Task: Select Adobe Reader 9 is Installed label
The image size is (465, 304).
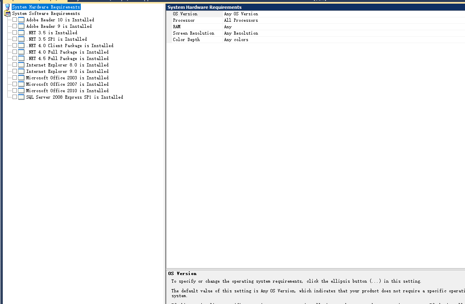Action: pyautogui.click(x=59, y=26)
